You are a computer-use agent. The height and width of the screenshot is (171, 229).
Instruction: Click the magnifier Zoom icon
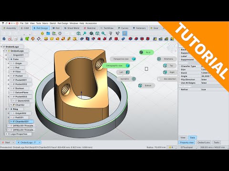click(x=104, y=33)
